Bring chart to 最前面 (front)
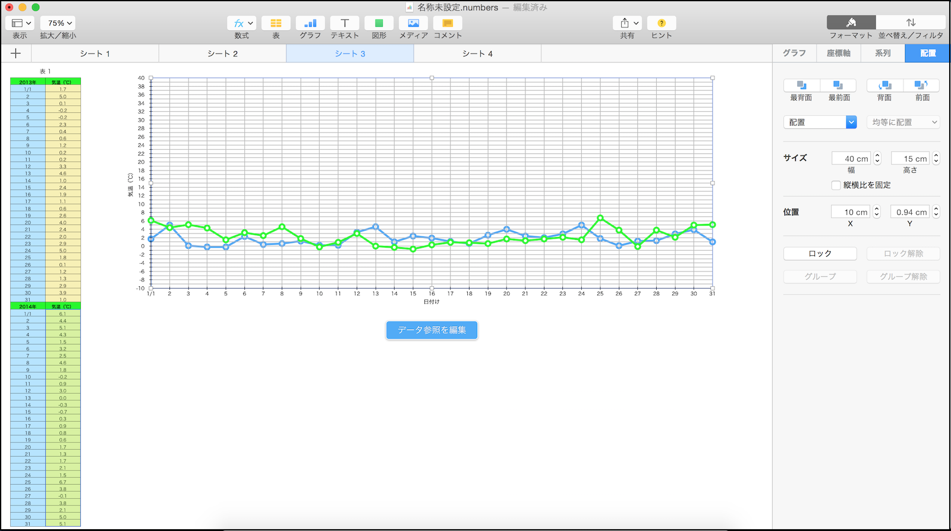This screenshot has width=951, height=531. (x=838, y=86)
